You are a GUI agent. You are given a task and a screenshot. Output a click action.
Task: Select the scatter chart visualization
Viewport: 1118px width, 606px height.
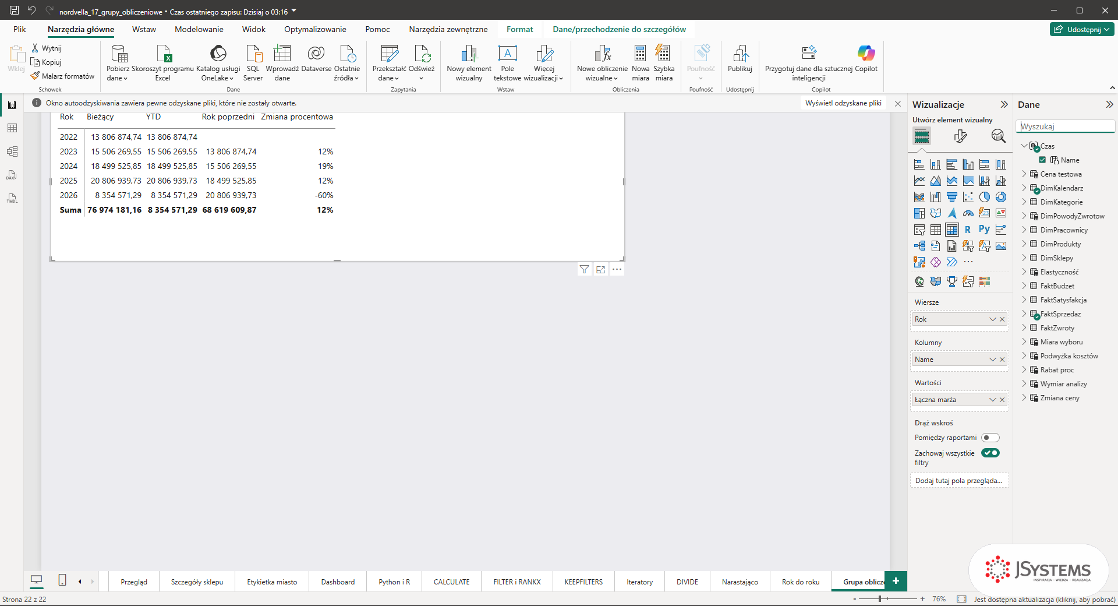[968, 197]
